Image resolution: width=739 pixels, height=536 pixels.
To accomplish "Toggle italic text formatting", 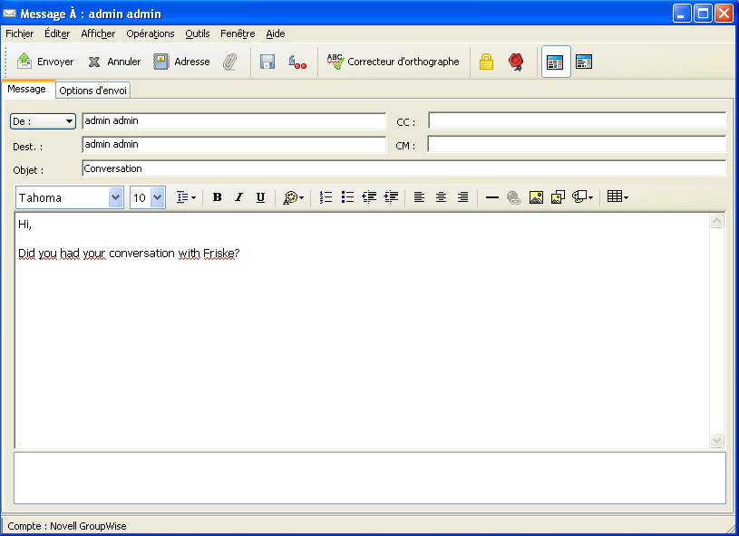I will 238,197.
